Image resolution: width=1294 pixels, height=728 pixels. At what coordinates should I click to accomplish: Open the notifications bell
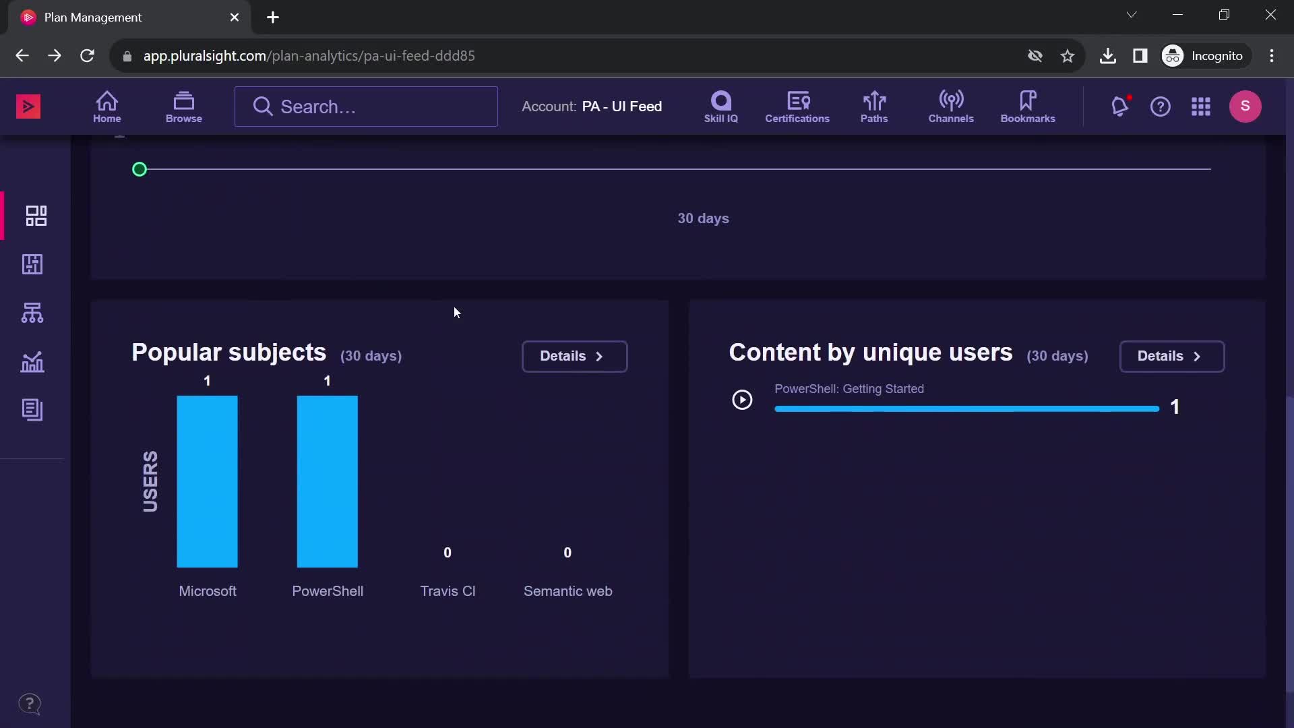1119,107
